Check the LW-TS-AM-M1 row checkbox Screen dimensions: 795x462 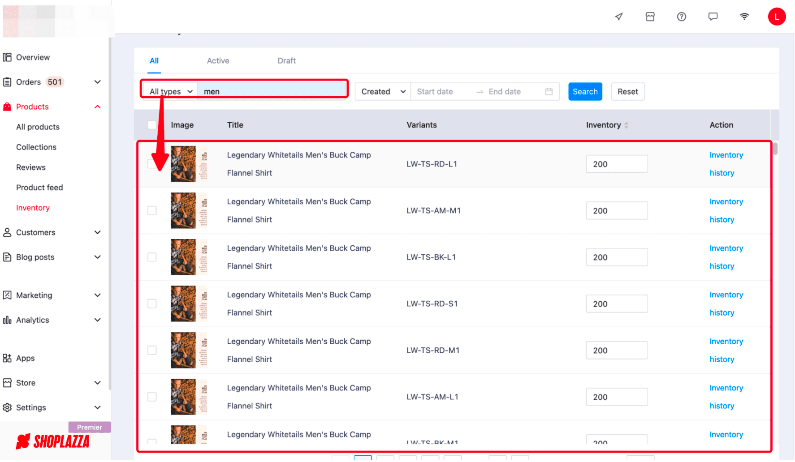pos(152,210)
